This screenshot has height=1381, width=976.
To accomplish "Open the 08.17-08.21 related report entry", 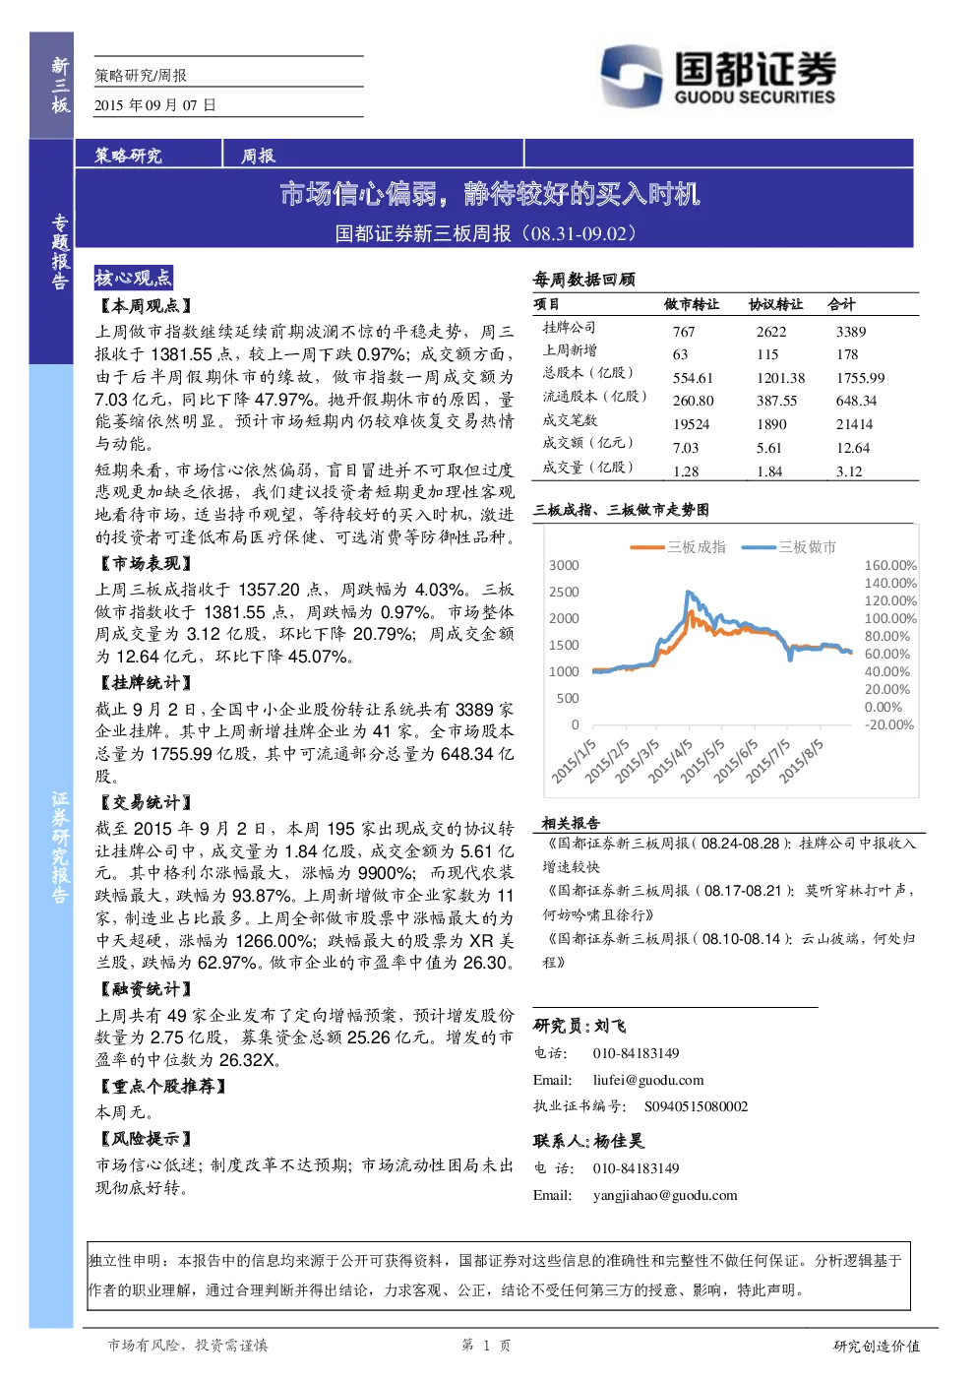I will [x=729, y=902].
